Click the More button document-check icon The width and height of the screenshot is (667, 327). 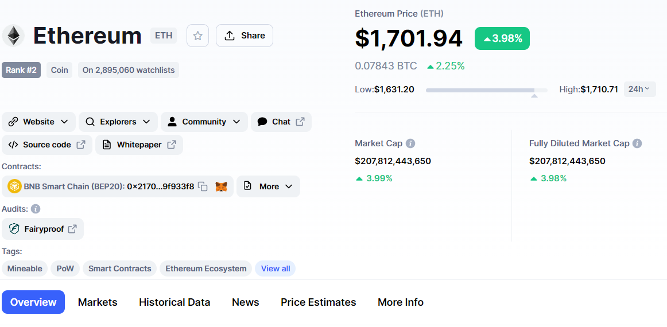coord(247,186)
